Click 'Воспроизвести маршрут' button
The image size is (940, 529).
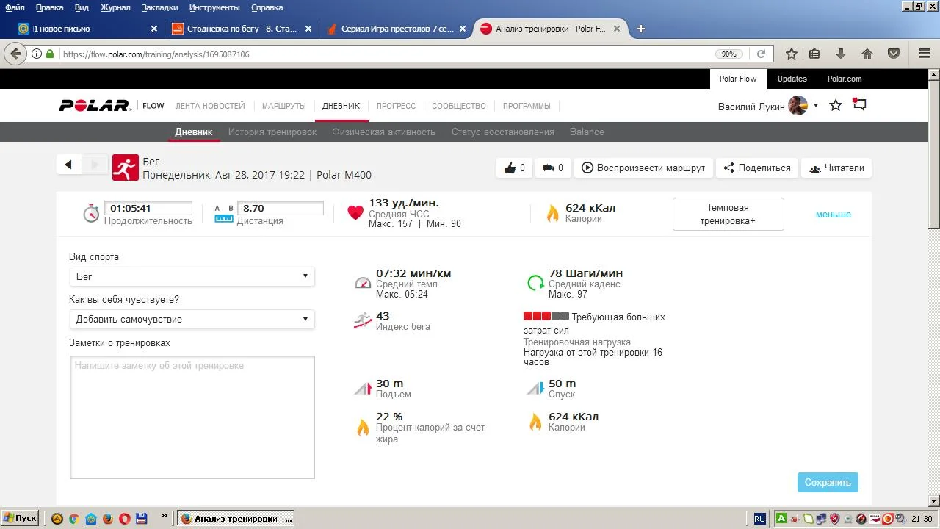pyautogui.click(x=643, y=168)
